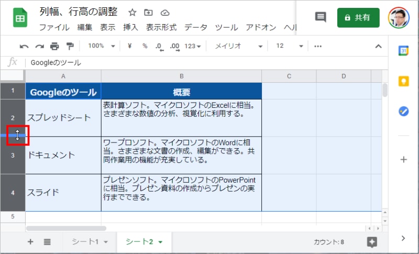Click the formula bar containing Googleのツール
Viewport: 419px width, 254px height.
click(206, 63)
